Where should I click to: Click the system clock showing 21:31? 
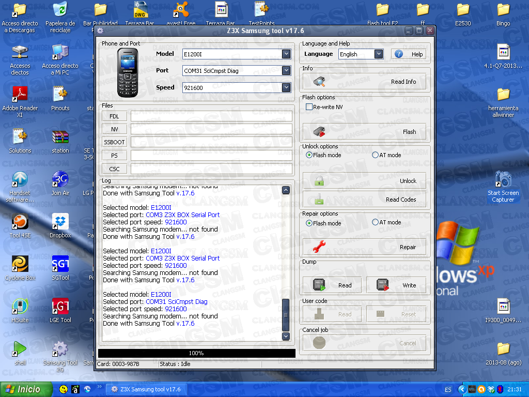[514, 389]
